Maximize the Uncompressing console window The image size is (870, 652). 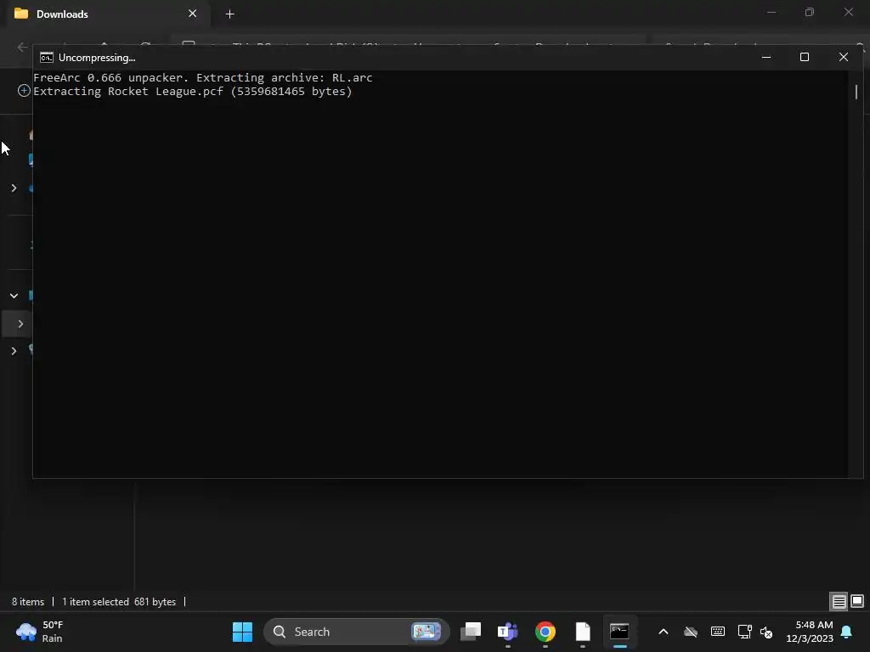[805, 57]
